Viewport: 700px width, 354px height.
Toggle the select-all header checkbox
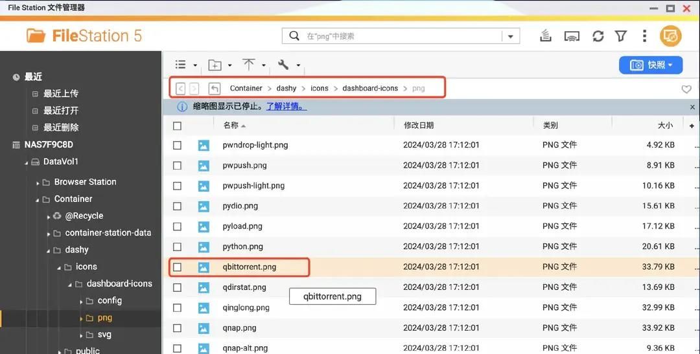[177, 126]
